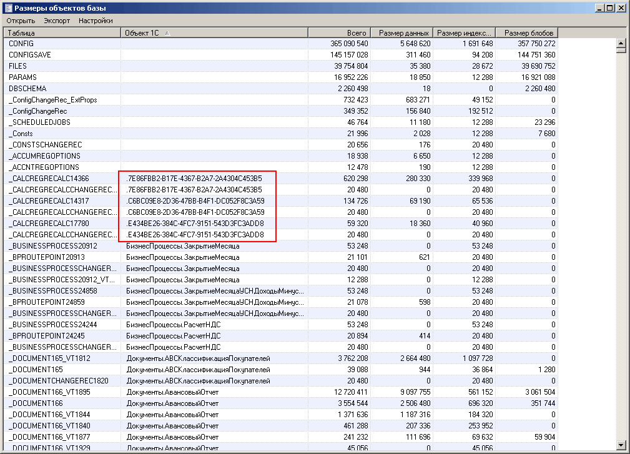Select the _CALCREGRECALC14366 row
This screenshot has width=630, height=454.
(281, 179)
